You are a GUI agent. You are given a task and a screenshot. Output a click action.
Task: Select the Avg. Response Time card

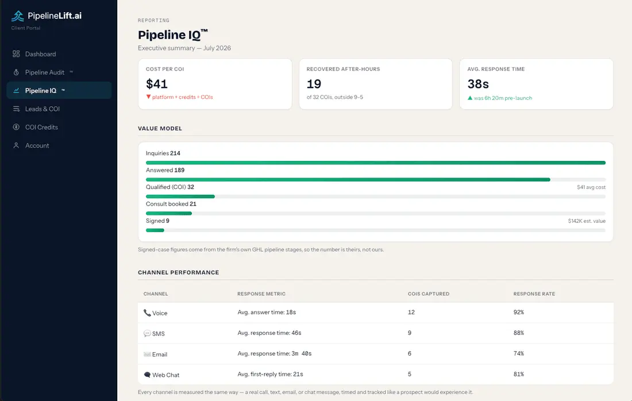537,84
